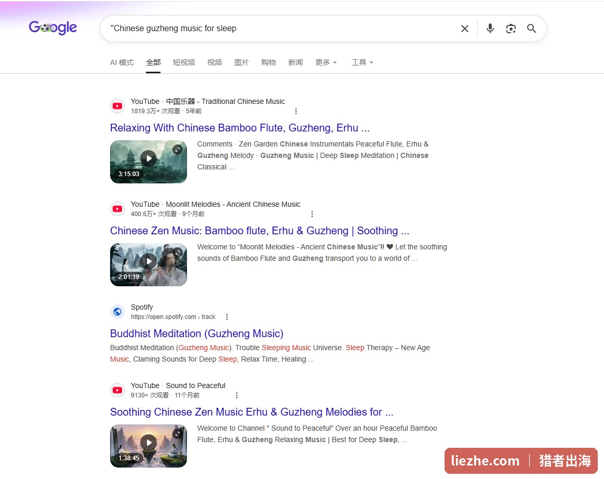The width and height of the screenshot is (604, 479).
Task: Open Soothing Chinese Zen Music Erhu link
Action: coord(251,413)
